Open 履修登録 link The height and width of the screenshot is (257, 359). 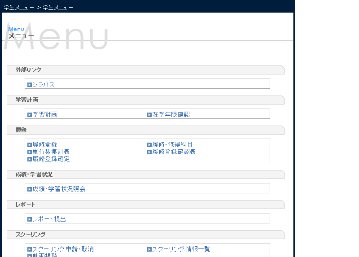(45, 144)
